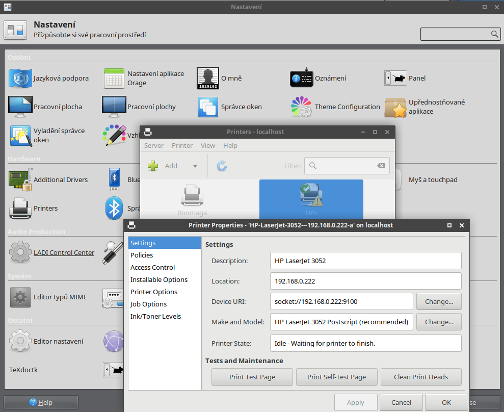The image size is (504, 412).
Task: Open the O mně user icon
Action: coord(207,78)
